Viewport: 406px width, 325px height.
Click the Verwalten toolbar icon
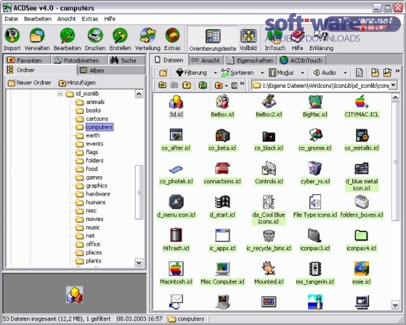pyautogui.click(x=37, y=40)
